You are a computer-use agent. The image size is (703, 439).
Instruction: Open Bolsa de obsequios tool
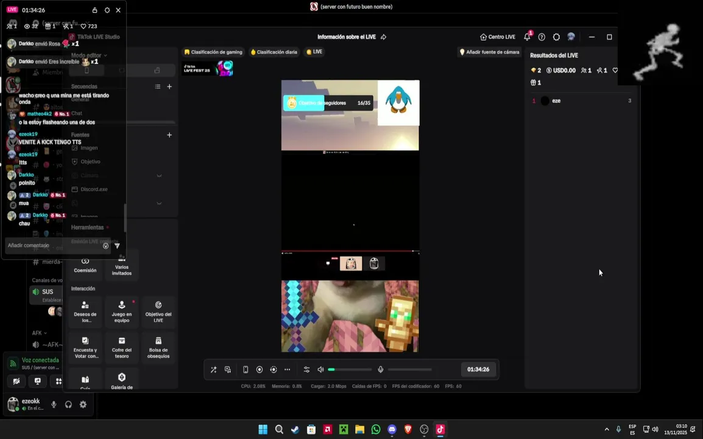tap(158, 348)
